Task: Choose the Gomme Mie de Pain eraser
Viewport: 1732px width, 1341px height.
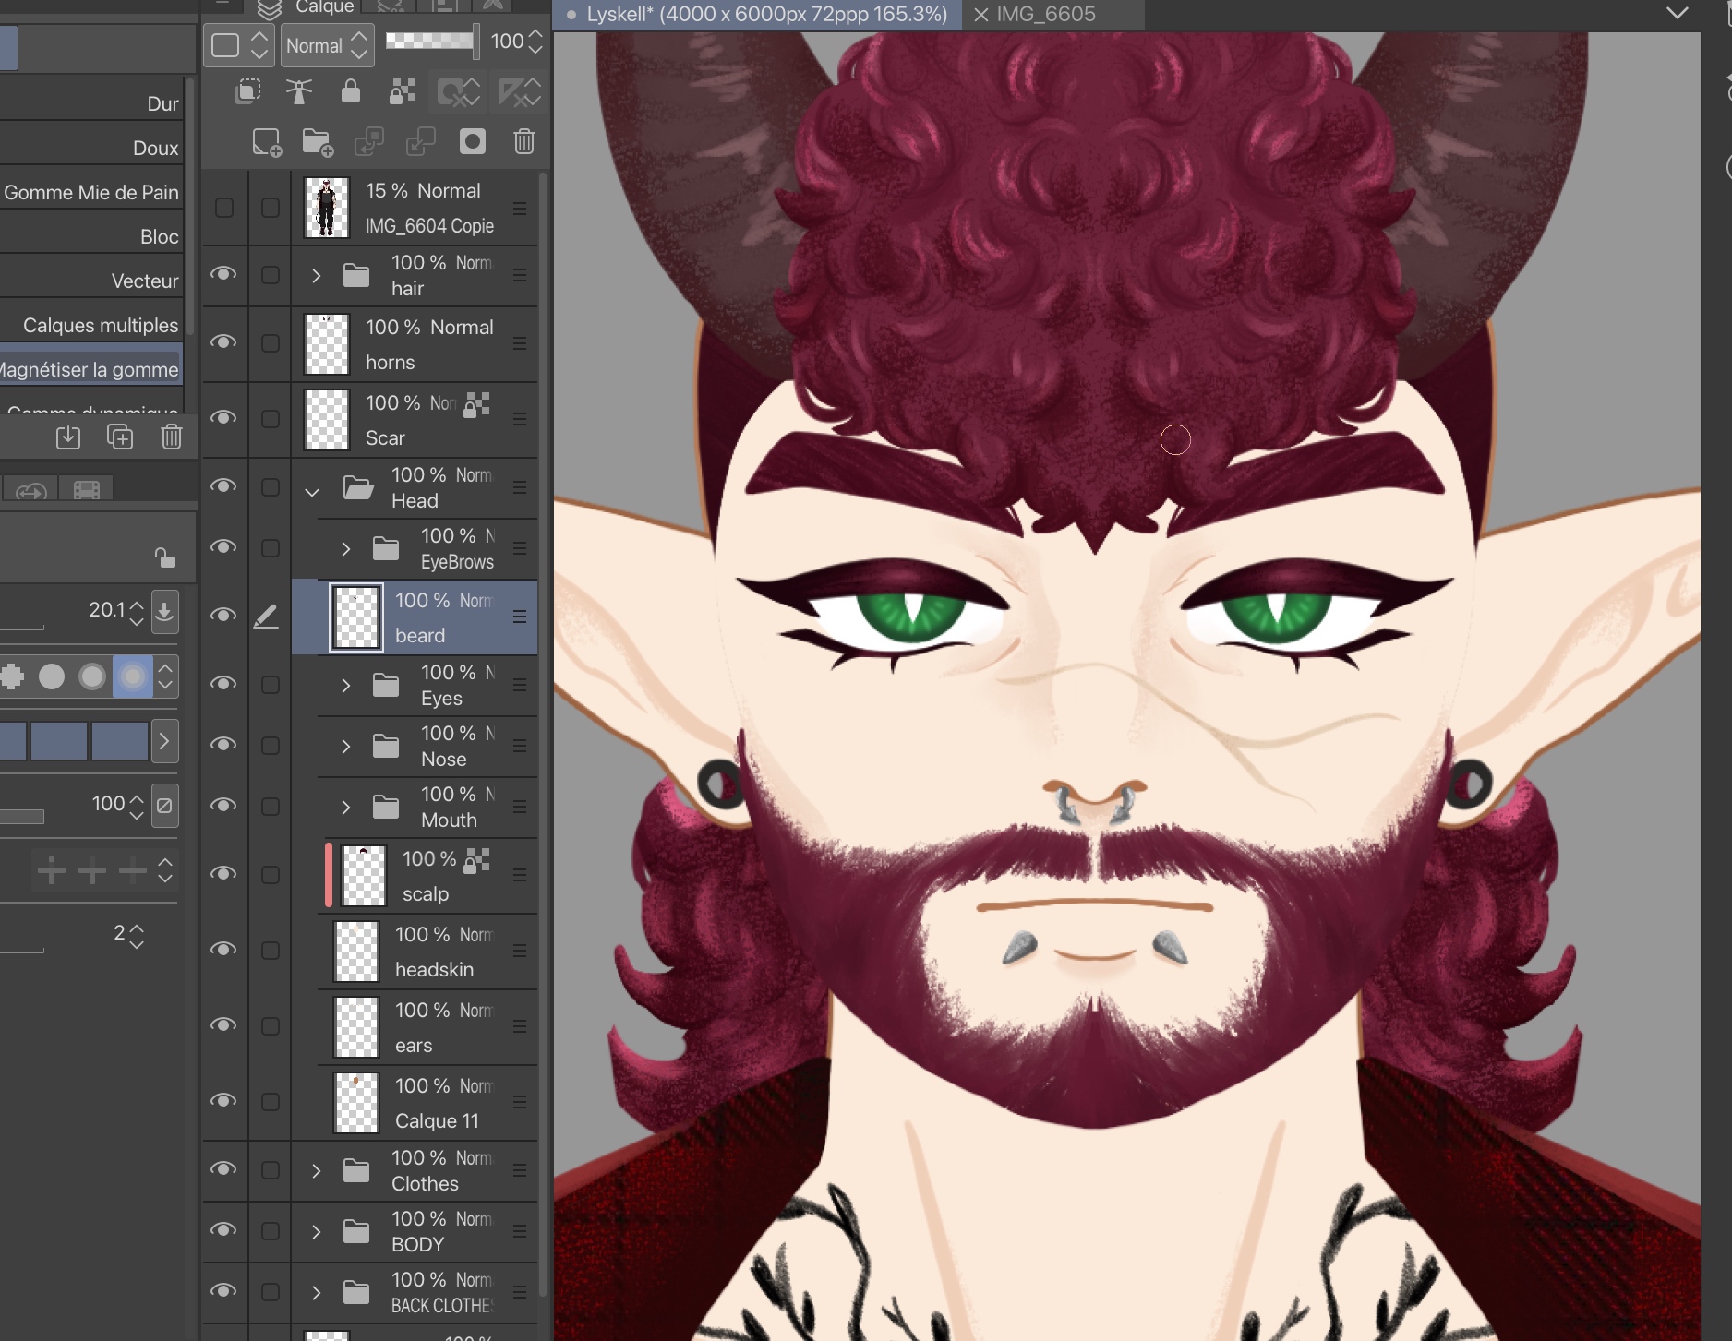Action: pos(91,192)
